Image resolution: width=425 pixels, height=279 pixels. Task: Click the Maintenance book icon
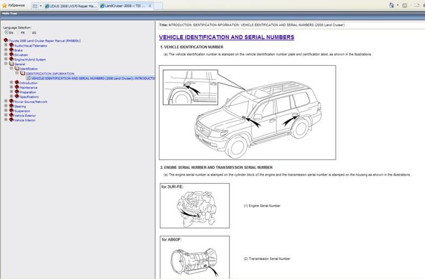coord(17,87)
